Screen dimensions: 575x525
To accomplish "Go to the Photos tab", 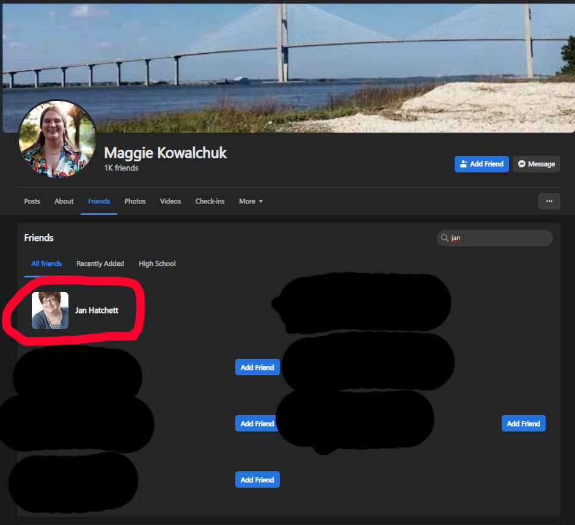I will click(135, 201).
